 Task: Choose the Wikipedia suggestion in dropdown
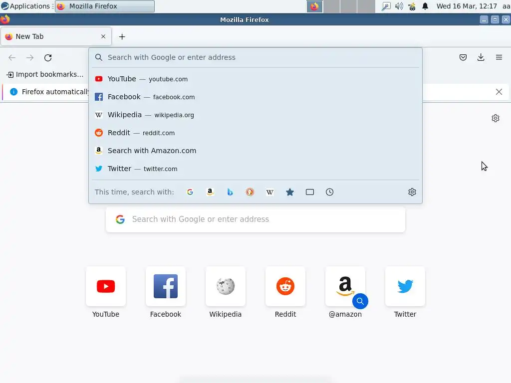(x=255, y=115)
